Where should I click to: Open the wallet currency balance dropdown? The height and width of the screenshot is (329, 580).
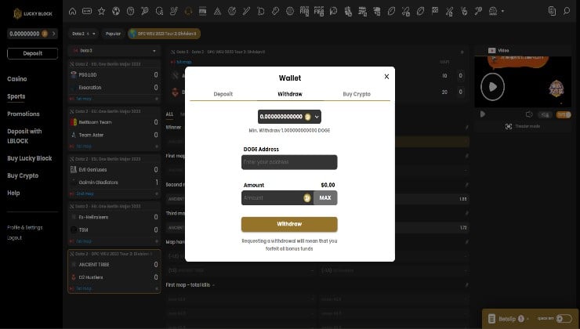tap(289, 117)
